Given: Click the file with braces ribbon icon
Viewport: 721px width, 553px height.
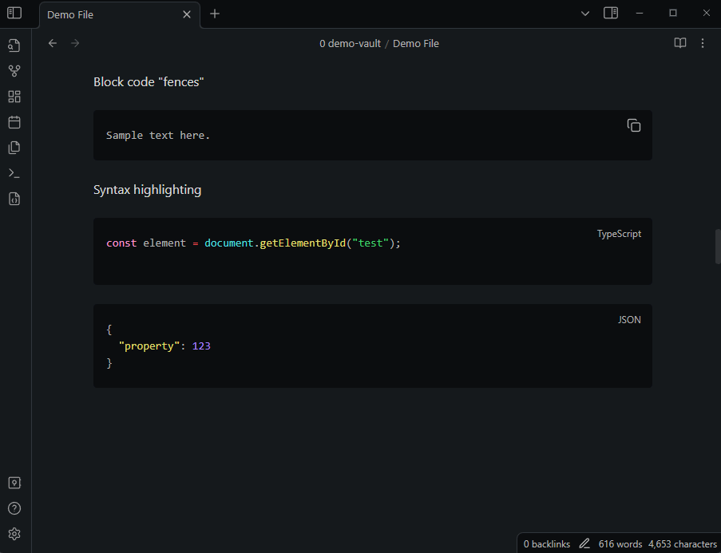Looking at the screenshot, I should coord(14,199).
